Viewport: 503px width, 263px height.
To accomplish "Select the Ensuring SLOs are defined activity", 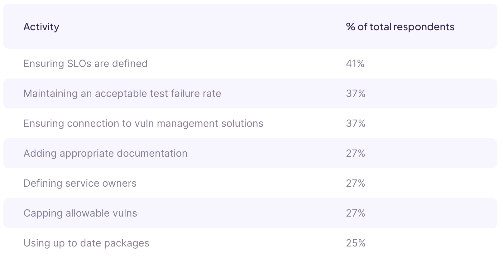I will [x=85, y=64].
